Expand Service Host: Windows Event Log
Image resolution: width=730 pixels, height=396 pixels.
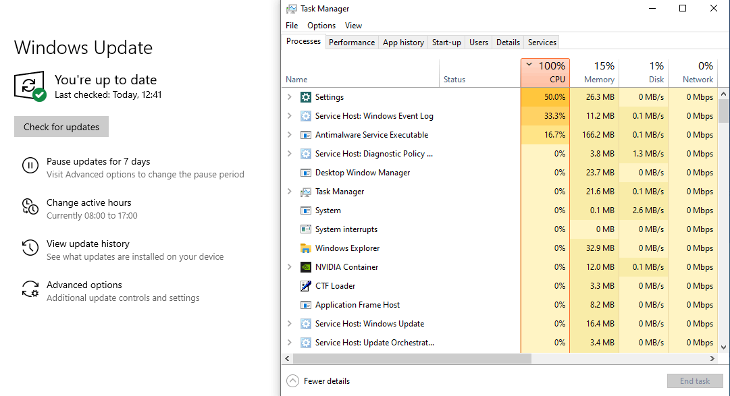289,116
